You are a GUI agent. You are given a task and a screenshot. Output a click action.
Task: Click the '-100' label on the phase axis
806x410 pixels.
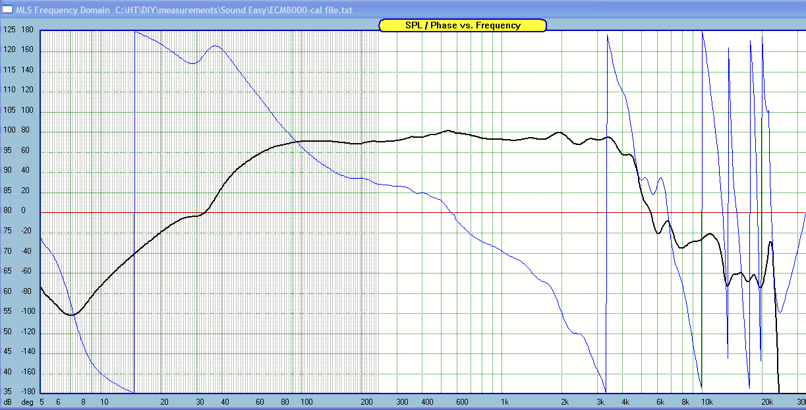coord(28,312)
